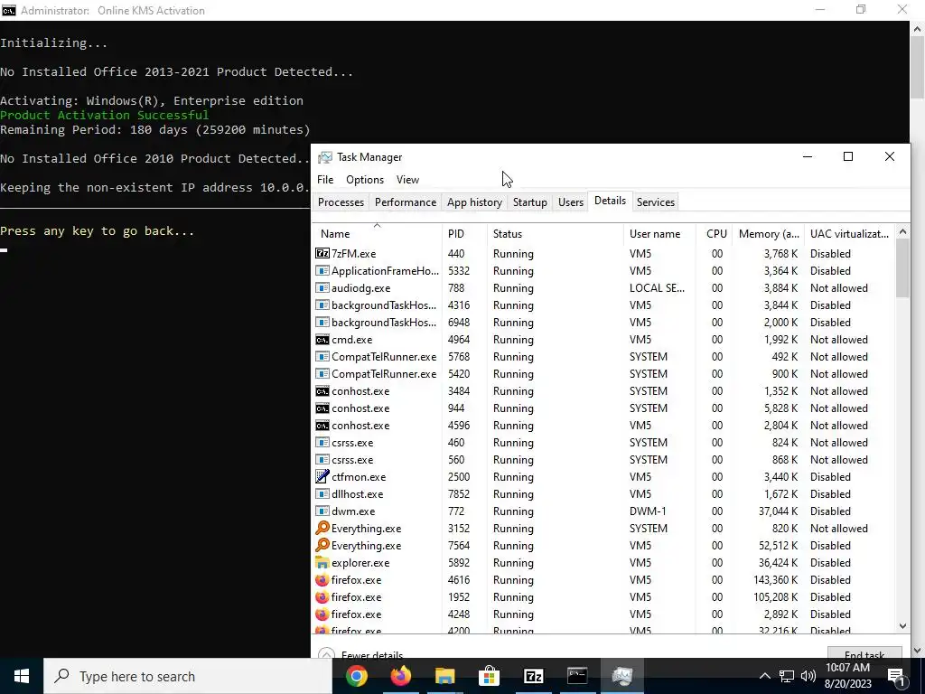Viewport: 925px width, 694px height.
Task: Switch to the command prompt taskbar button
Action: 577,676
